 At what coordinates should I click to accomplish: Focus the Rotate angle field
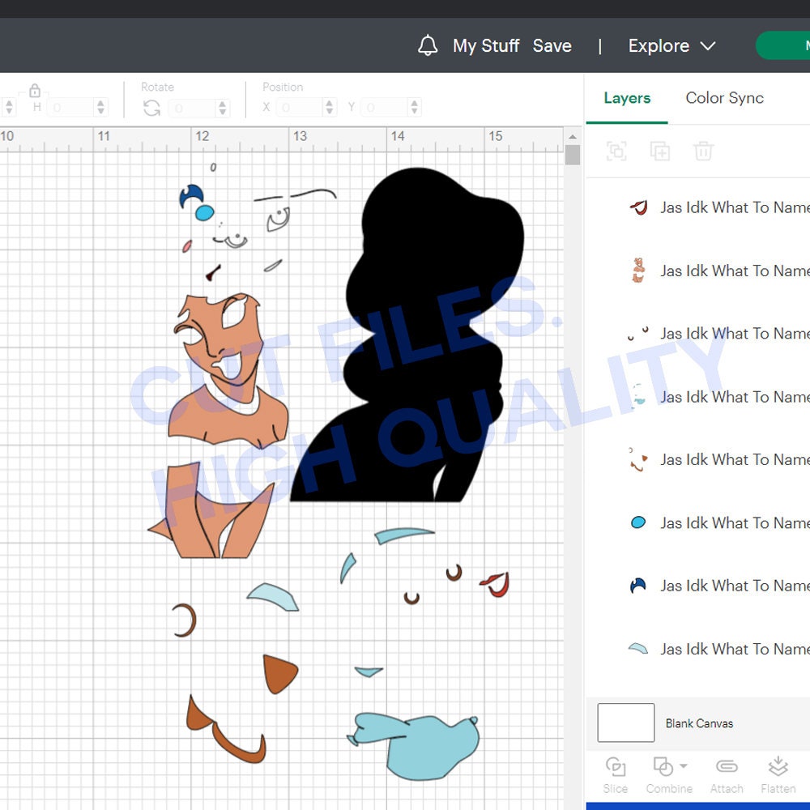194,108
